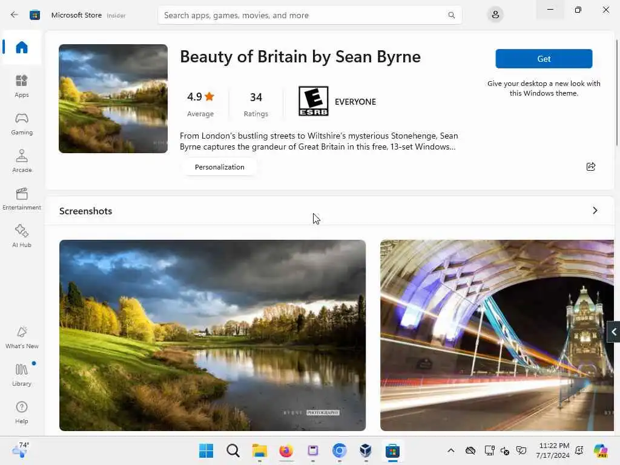Open the Arcade section
This screenshot has width=620, height=465.
pos(22,161)
